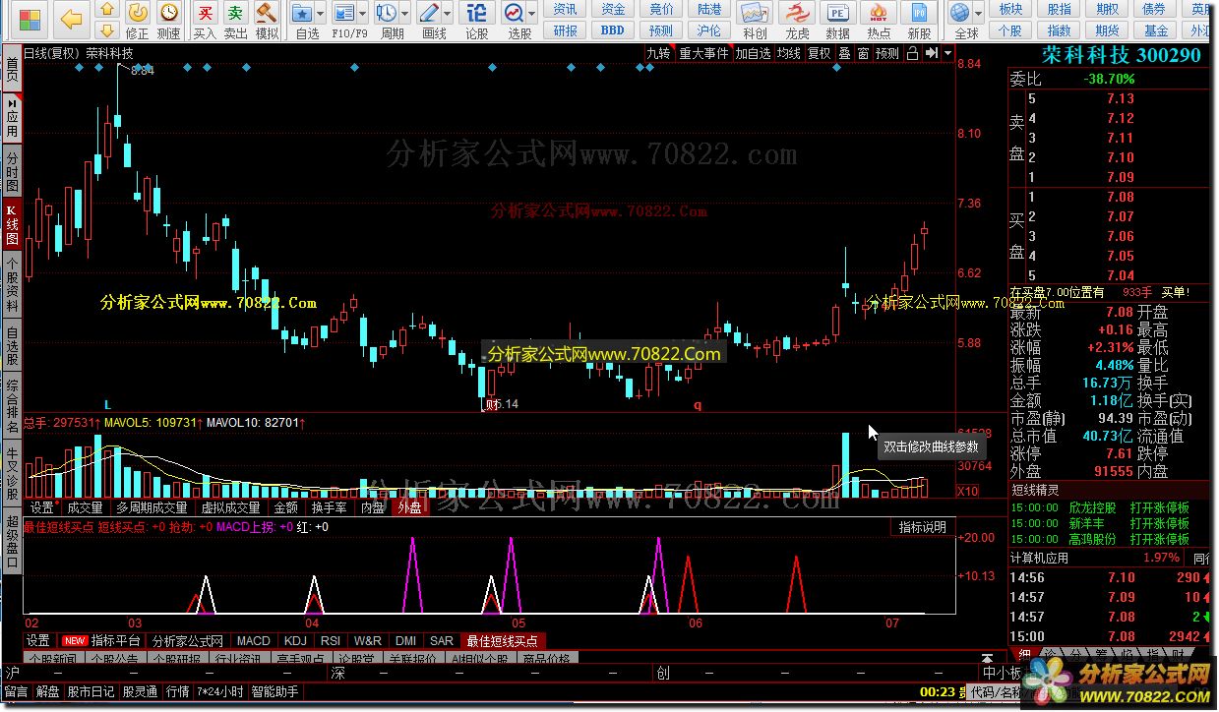Screen dimensions: 1219x712
Task: Expand the 周期 period dropdown arrow
Action: [404, 14]
